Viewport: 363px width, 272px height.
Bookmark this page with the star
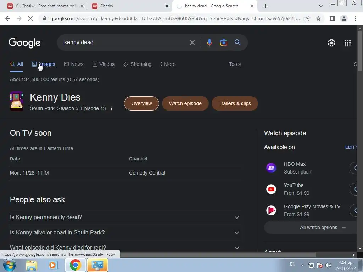[318, 18]
